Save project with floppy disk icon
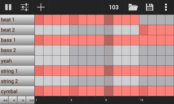Screen dimensions: 174x104 149,7
